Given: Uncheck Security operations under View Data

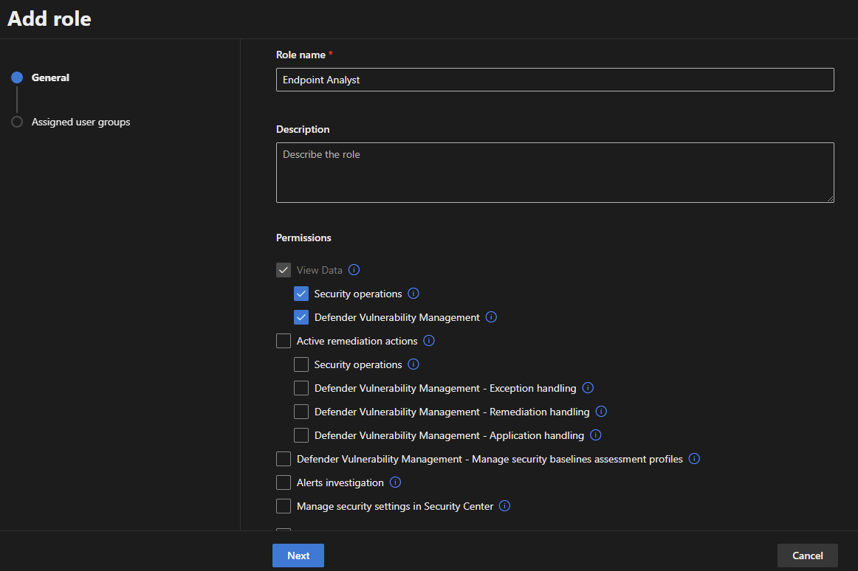Looking at the screenshot, I should tap(301, 294).
